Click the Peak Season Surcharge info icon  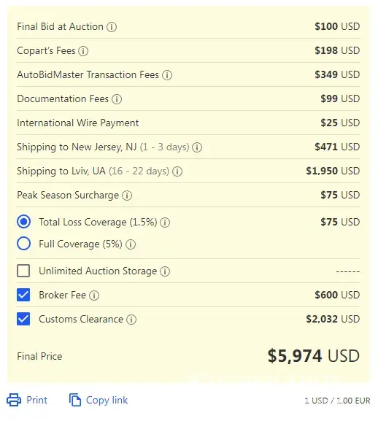pyautogui.click(x=127, y=196)
